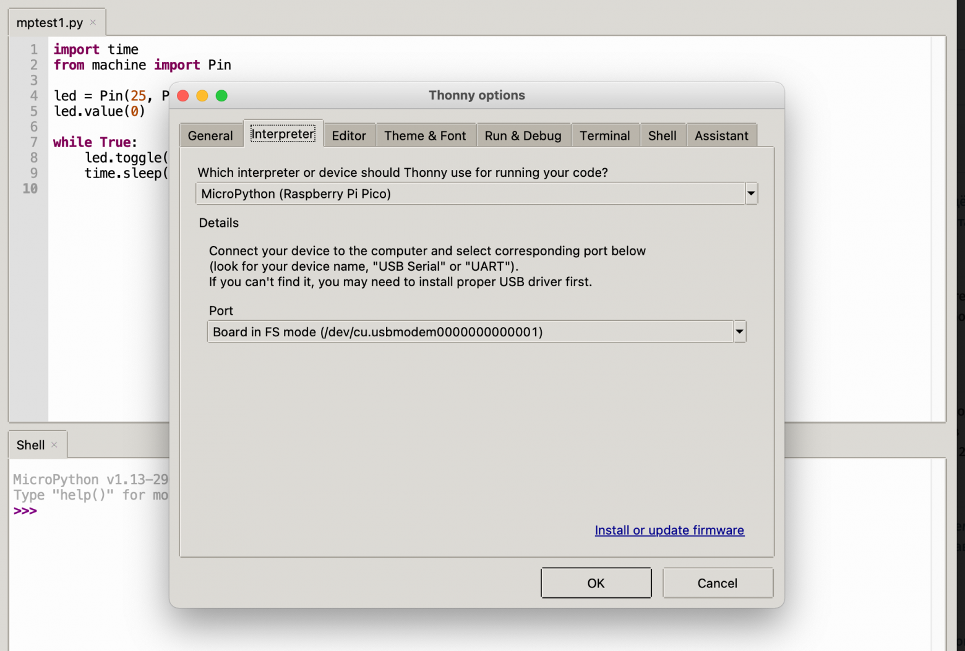Click the 'Connect your device' instruction text

pyautogui.click(x=427, y=266)
